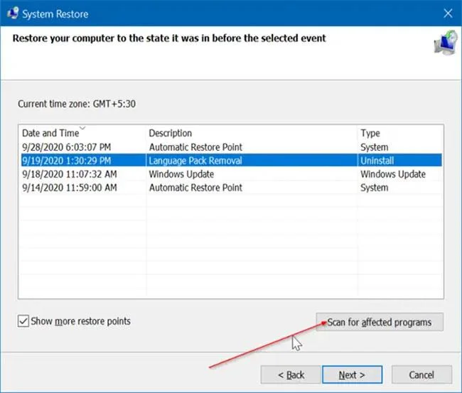Click System type for 9/14/2020 row
This screenshot has width=462, height=393.
point(374,188)
